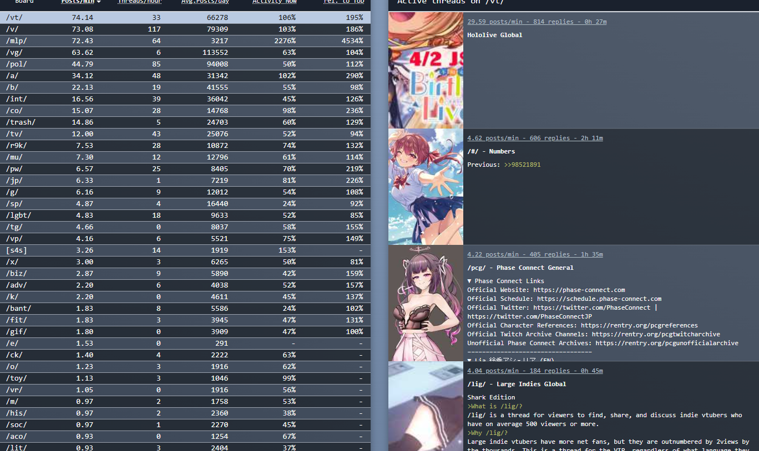Image resolution: width=759 pixels, height=451 pixels.
Task: Select the /lgbt/ board row
Action: coord(185,216)
